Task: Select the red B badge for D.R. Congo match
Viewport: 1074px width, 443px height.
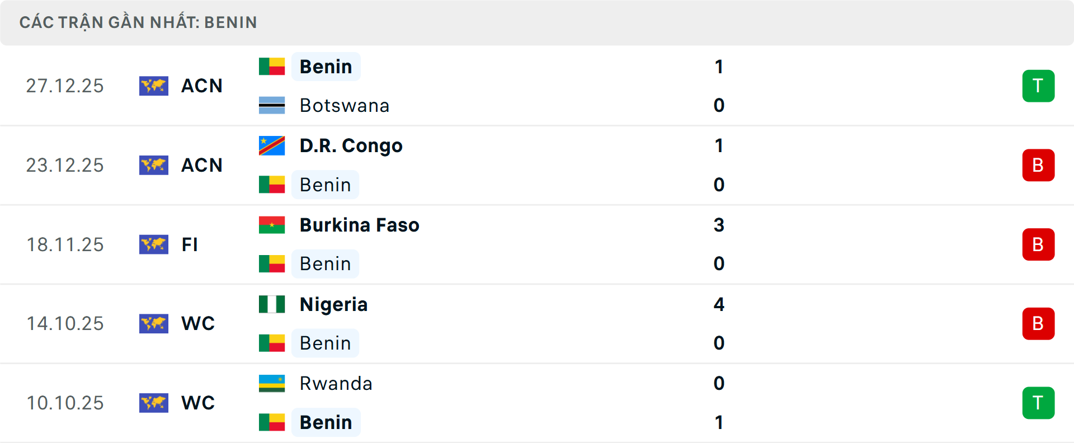Action: coord(1038,165)
